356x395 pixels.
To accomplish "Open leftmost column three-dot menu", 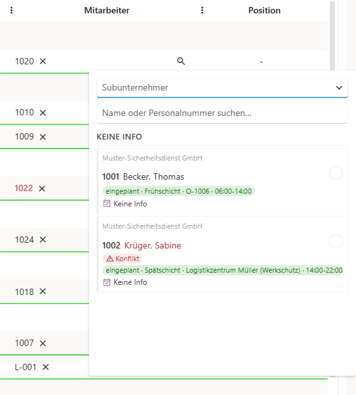I will click(11, 10).
